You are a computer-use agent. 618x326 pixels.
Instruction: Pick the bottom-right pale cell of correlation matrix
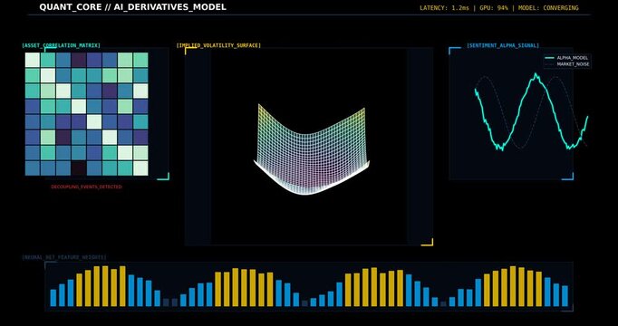pos(140,168)
